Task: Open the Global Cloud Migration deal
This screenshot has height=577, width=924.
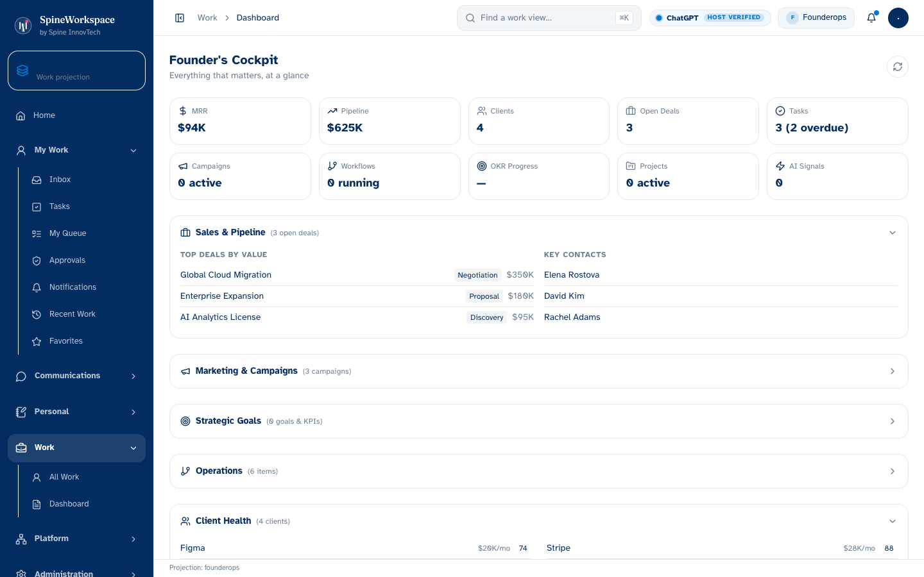Action: (357, 275)
